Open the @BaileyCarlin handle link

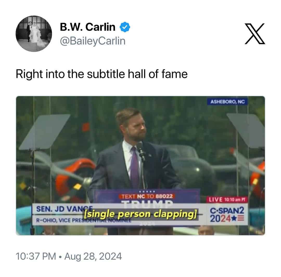[x=93, y=41]
